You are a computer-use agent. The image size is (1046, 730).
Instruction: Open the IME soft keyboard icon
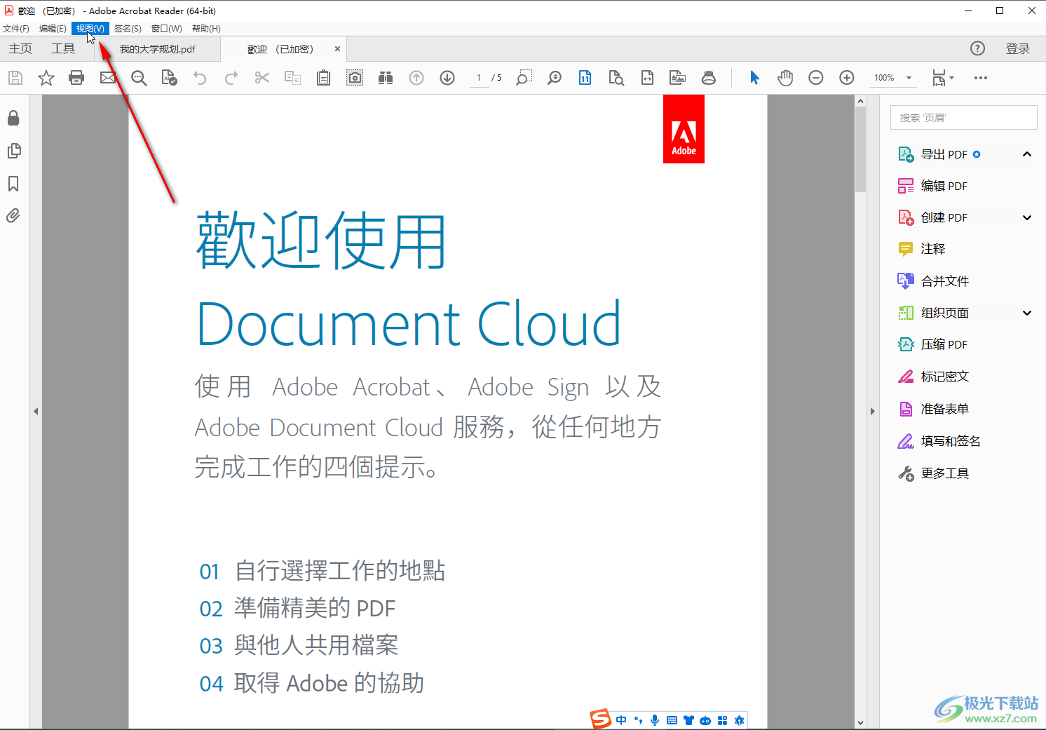(672, 720)
